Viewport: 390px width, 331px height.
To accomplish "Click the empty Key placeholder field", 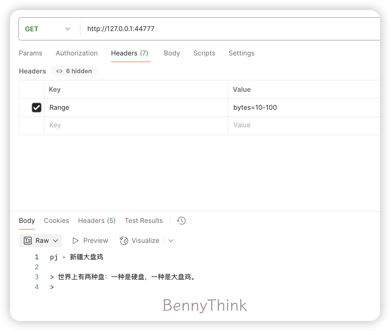I will (x=136, y=125).
